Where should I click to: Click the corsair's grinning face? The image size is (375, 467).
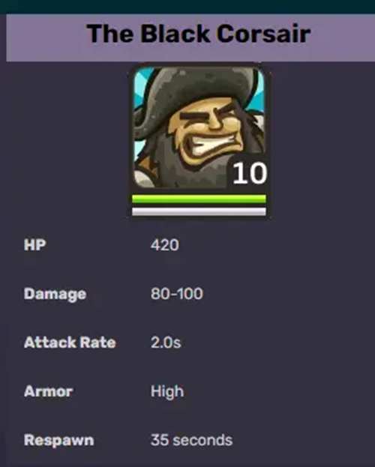pos(208,131)
